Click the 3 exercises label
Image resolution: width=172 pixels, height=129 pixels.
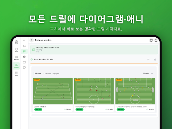(x=47, y=74)
